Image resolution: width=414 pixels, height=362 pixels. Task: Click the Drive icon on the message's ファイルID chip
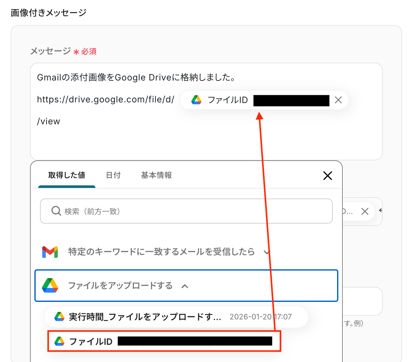click(x=196, y=100)
